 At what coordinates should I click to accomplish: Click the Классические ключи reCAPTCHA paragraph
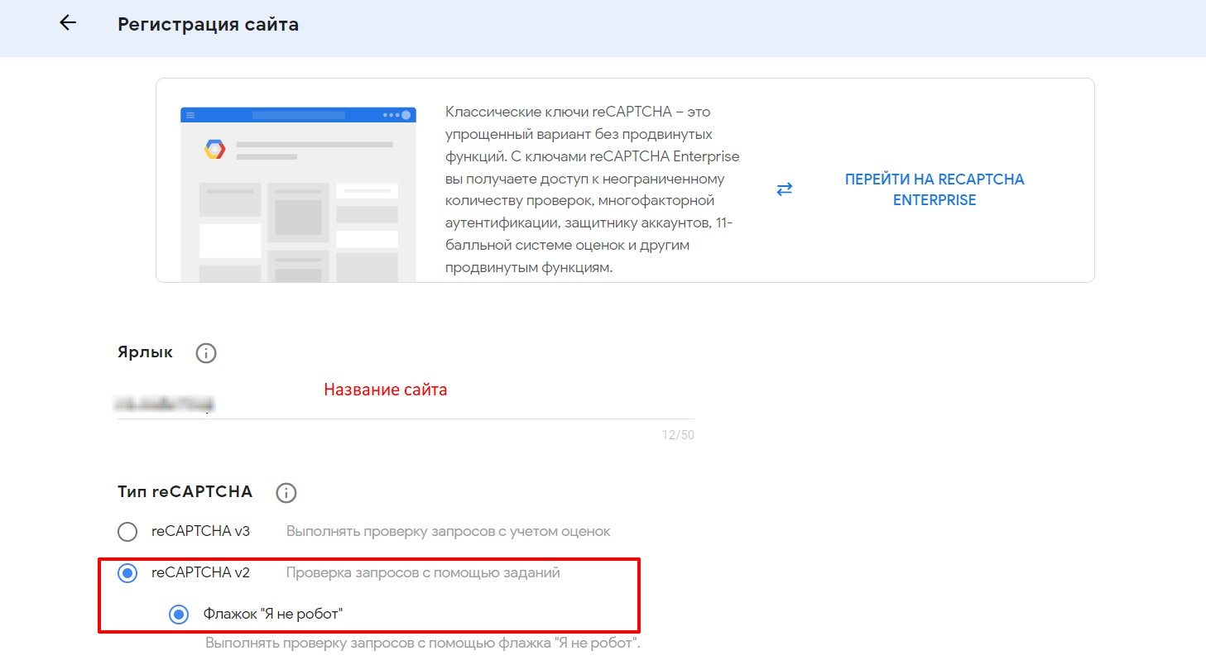click(x=593, y=189)
